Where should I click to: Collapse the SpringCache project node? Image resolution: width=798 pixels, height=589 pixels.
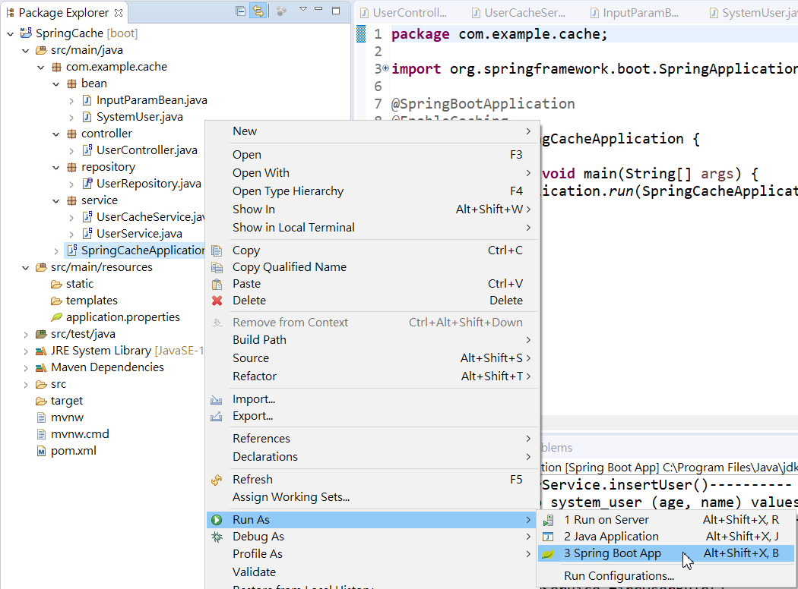pyautogui.click(x=10, y=33)
